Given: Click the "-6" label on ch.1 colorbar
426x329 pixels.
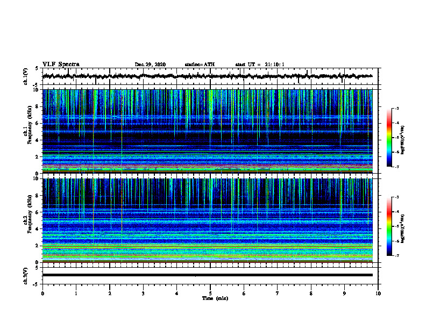Looking at the screenshot, I should coord(397,152).
